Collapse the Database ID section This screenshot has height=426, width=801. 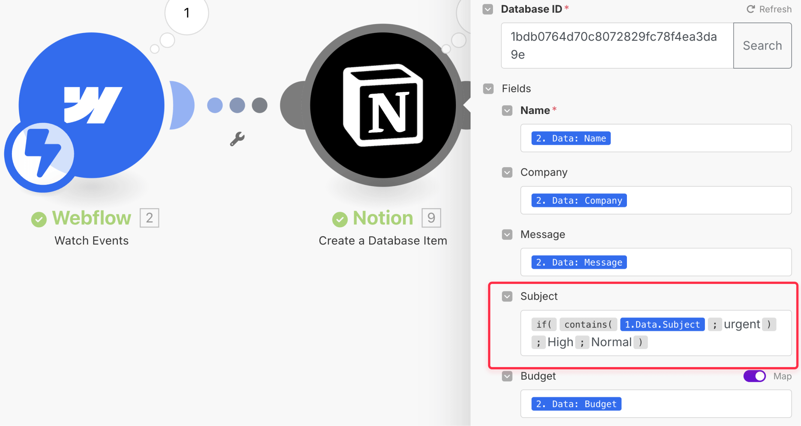click(488, 9)
